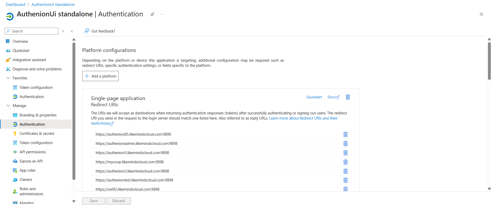Image resolution: width=491 pixels, height=206 pixels.
Task: Delete the authenion5.likemindscloud.com redirect URI
Action: pos(346,153)
